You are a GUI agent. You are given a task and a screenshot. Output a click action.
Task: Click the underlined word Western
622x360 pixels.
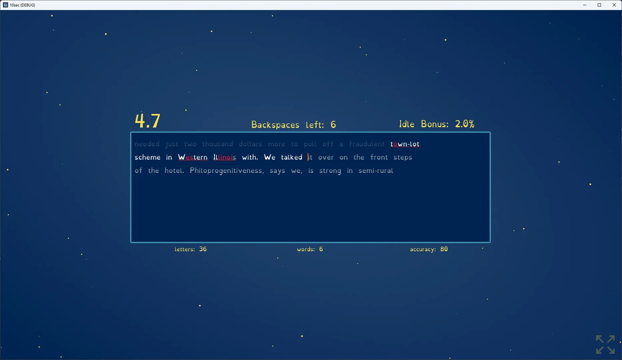click(x=193, y=157)
